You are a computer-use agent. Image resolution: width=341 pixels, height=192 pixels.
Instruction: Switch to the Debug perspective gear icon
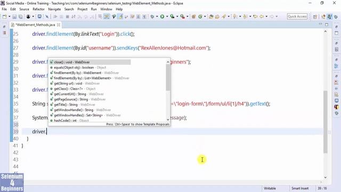pos(336,17)
